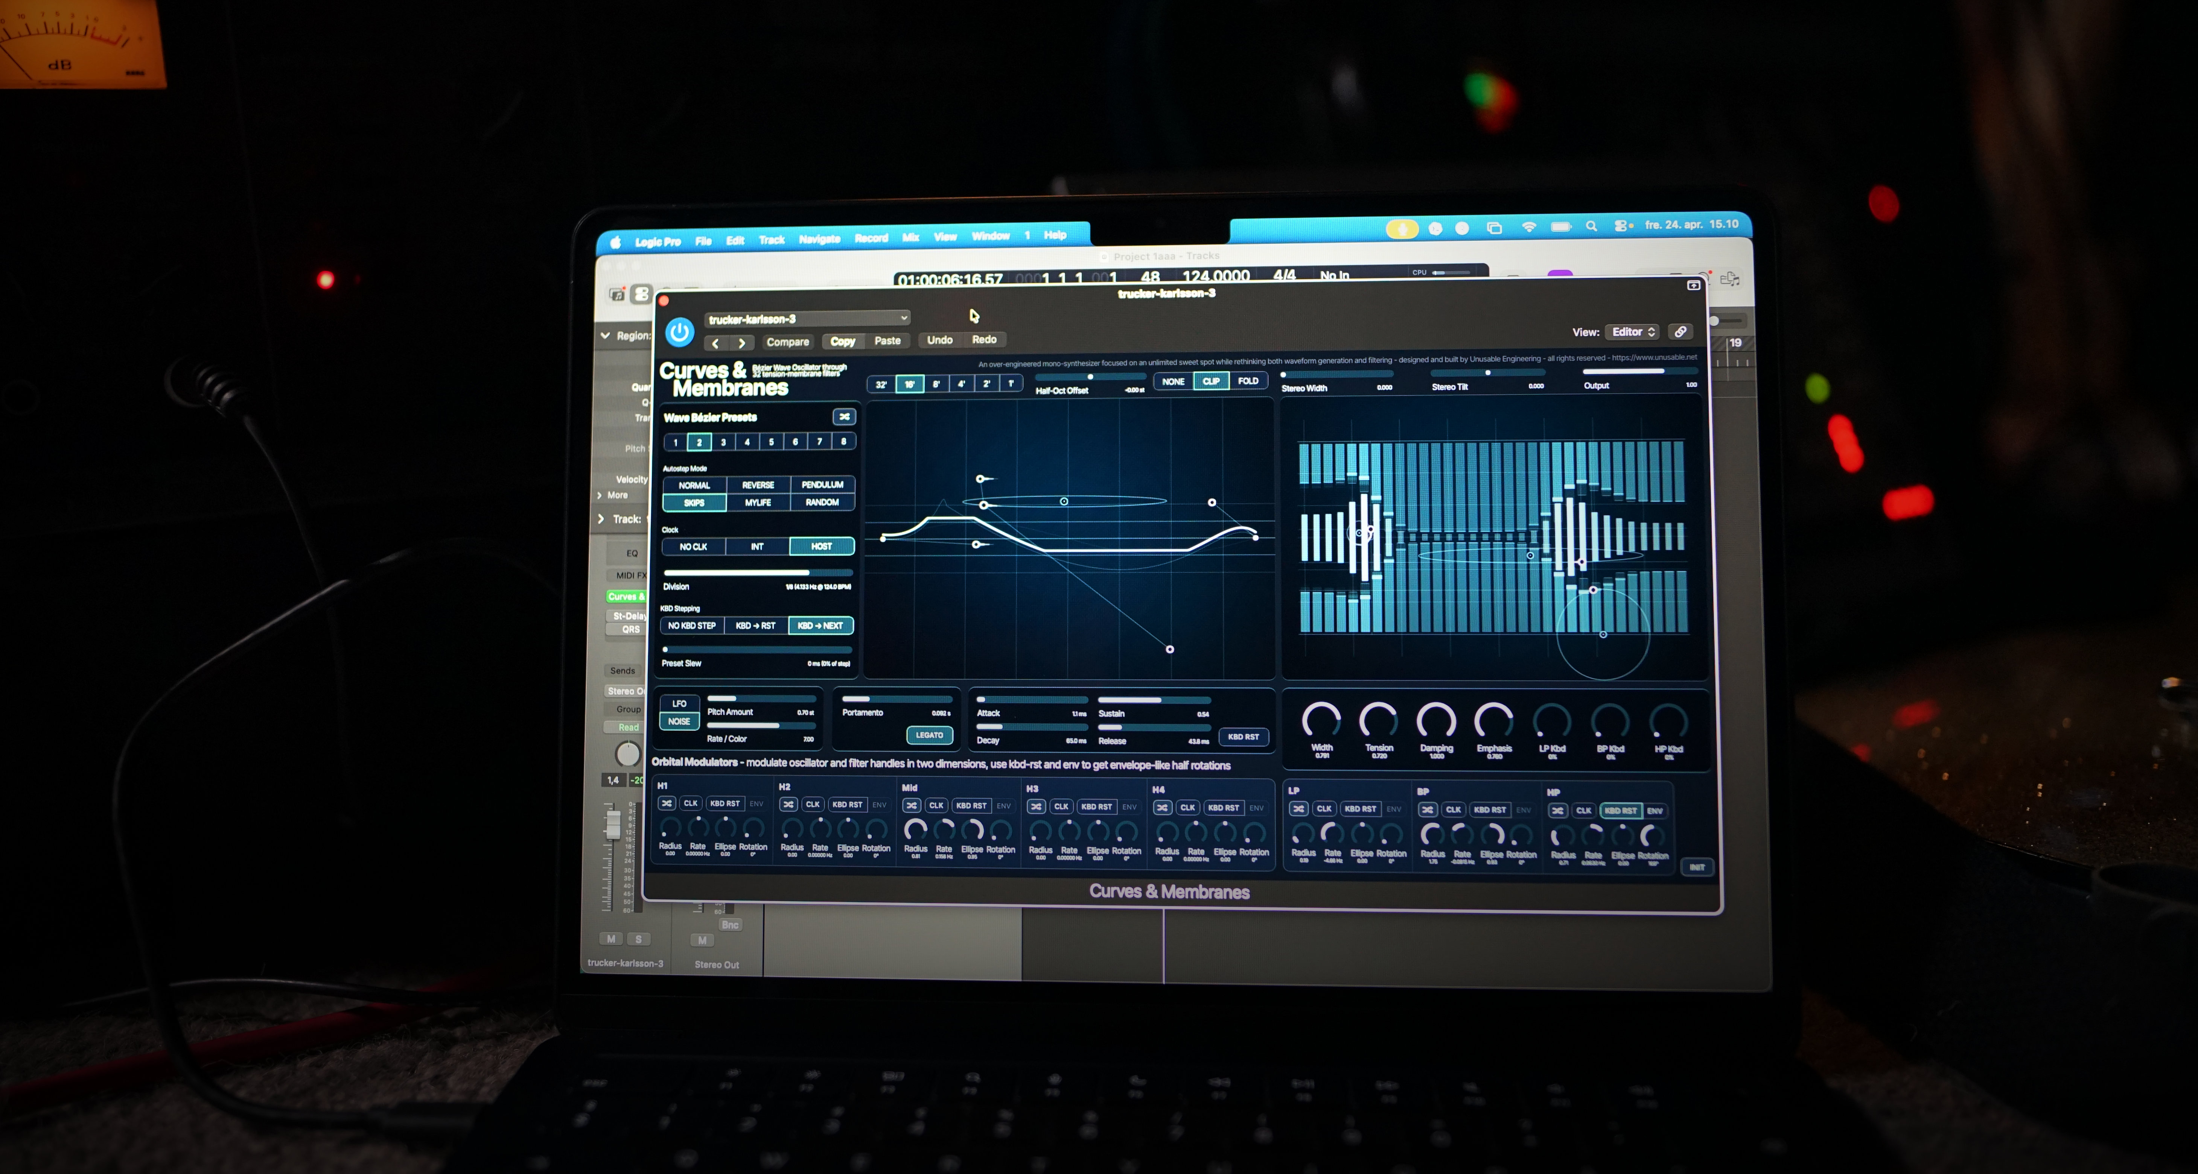Open the trucker-karlsson-3 preset dropdown
This screenshot has height=1174, width=2198.
tap(808, 319)
